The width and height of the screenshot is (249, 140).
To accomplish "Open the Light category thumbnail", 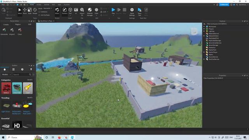I will click(28, 88).
